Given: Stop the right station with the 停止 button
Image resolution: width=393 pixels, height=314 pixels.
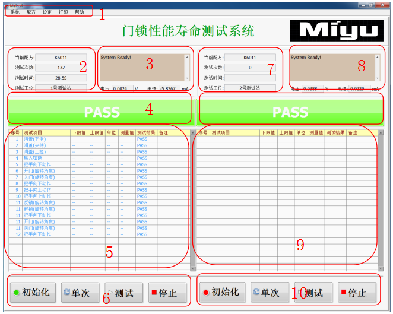Looking at the screenshot, I should click(x=357, y=293).
